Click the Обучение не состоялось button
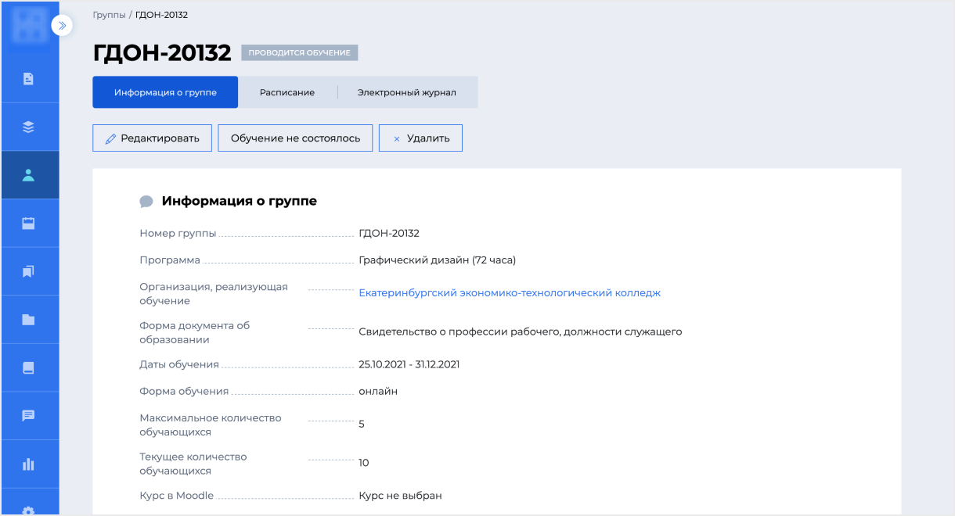955x516 pixels. pyautogui.click(x=295, y=138)
